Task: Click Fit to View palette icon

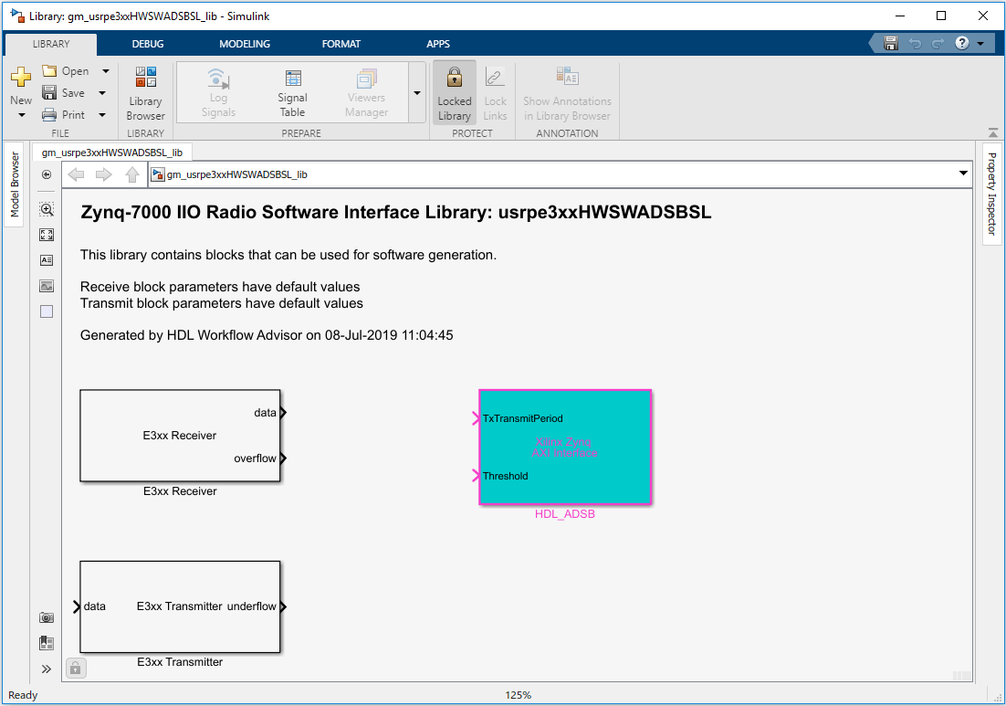Action: pyautogui.click(x=47, y=235)
